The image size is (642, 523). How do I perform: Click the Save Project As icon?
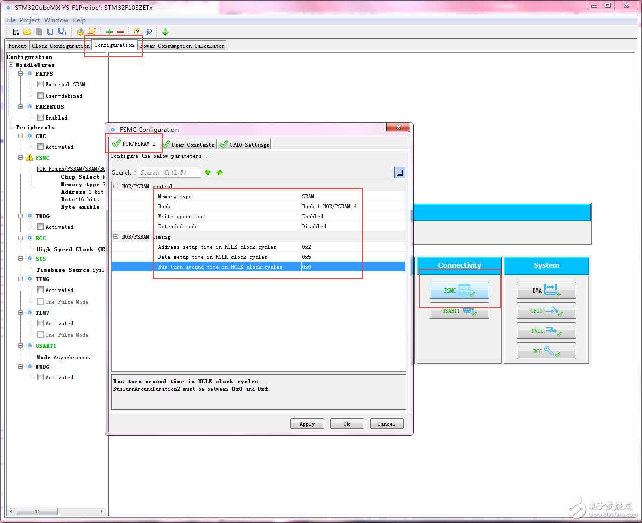62,32
